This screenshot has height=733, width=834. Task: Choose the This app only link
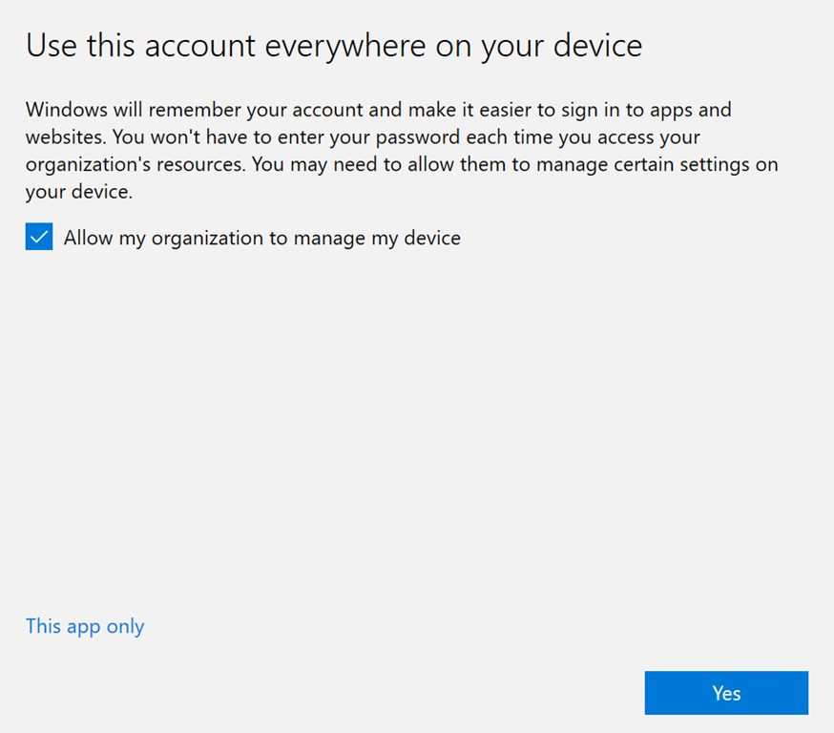pyautogui.click(x=85, y=627)
